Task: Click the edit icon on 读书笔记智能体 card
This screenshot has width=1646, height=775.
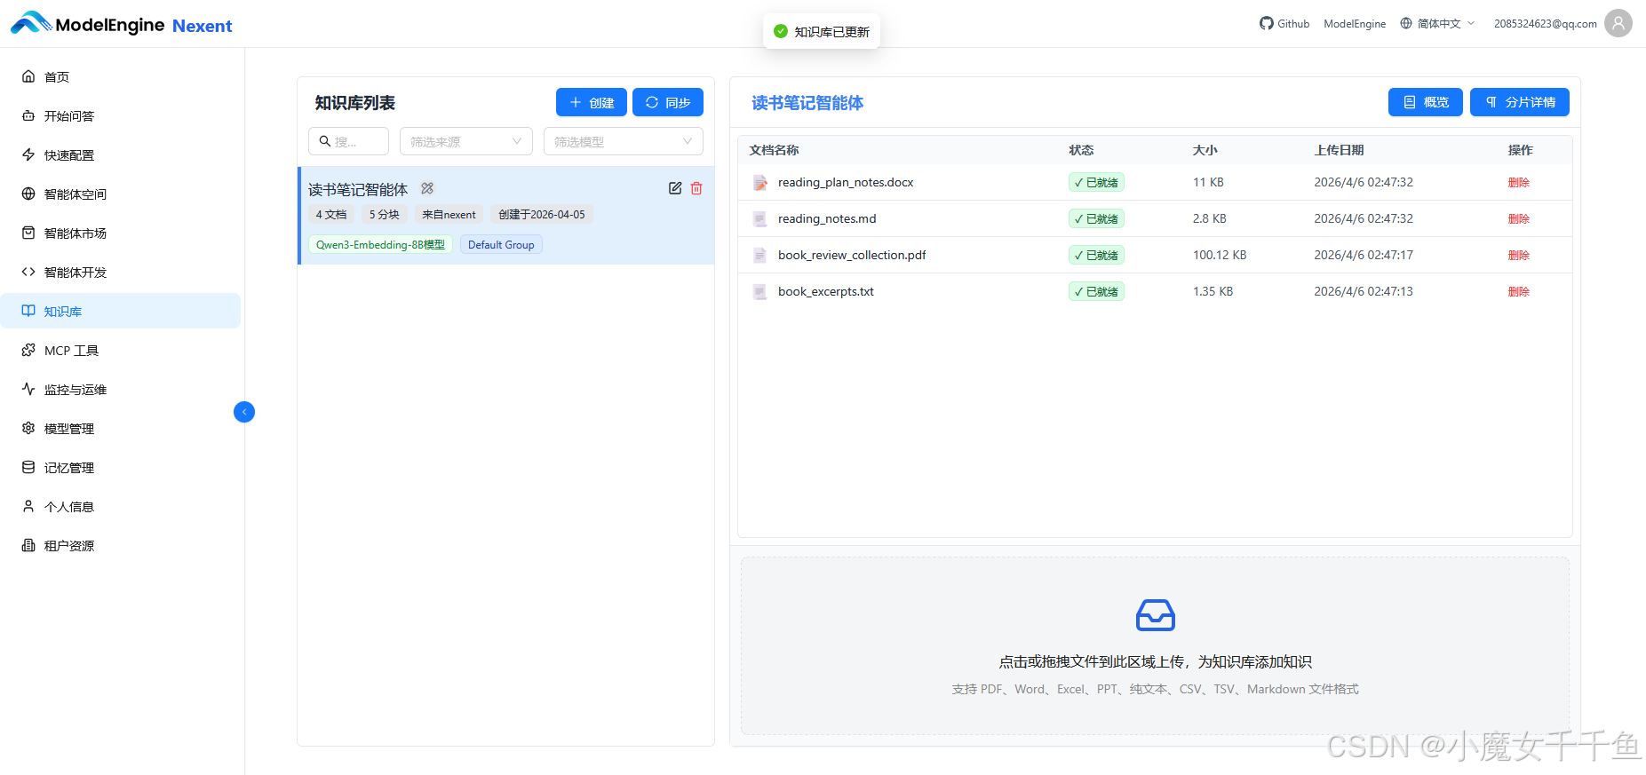Action: coord(675,188)
